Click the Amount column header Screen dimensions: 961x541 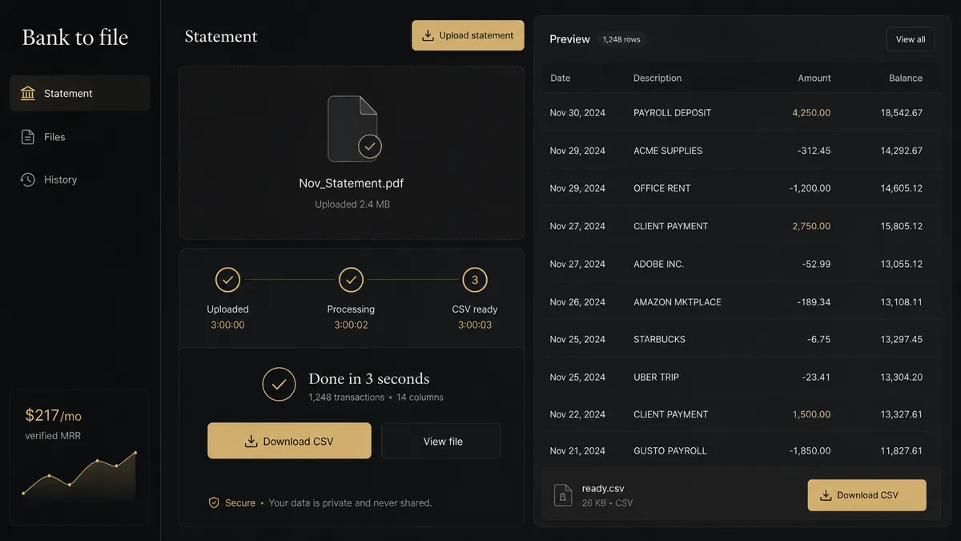click(814, 78)
